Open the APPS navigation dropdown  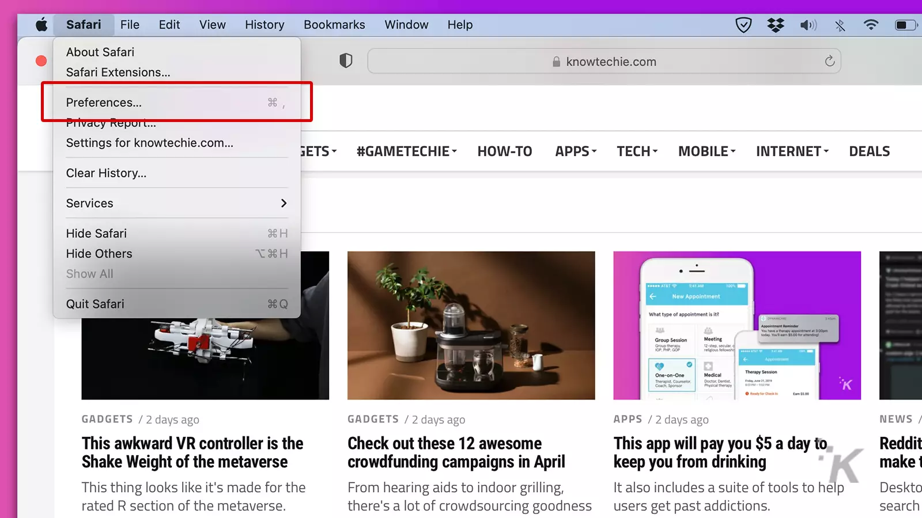point(576,151)
